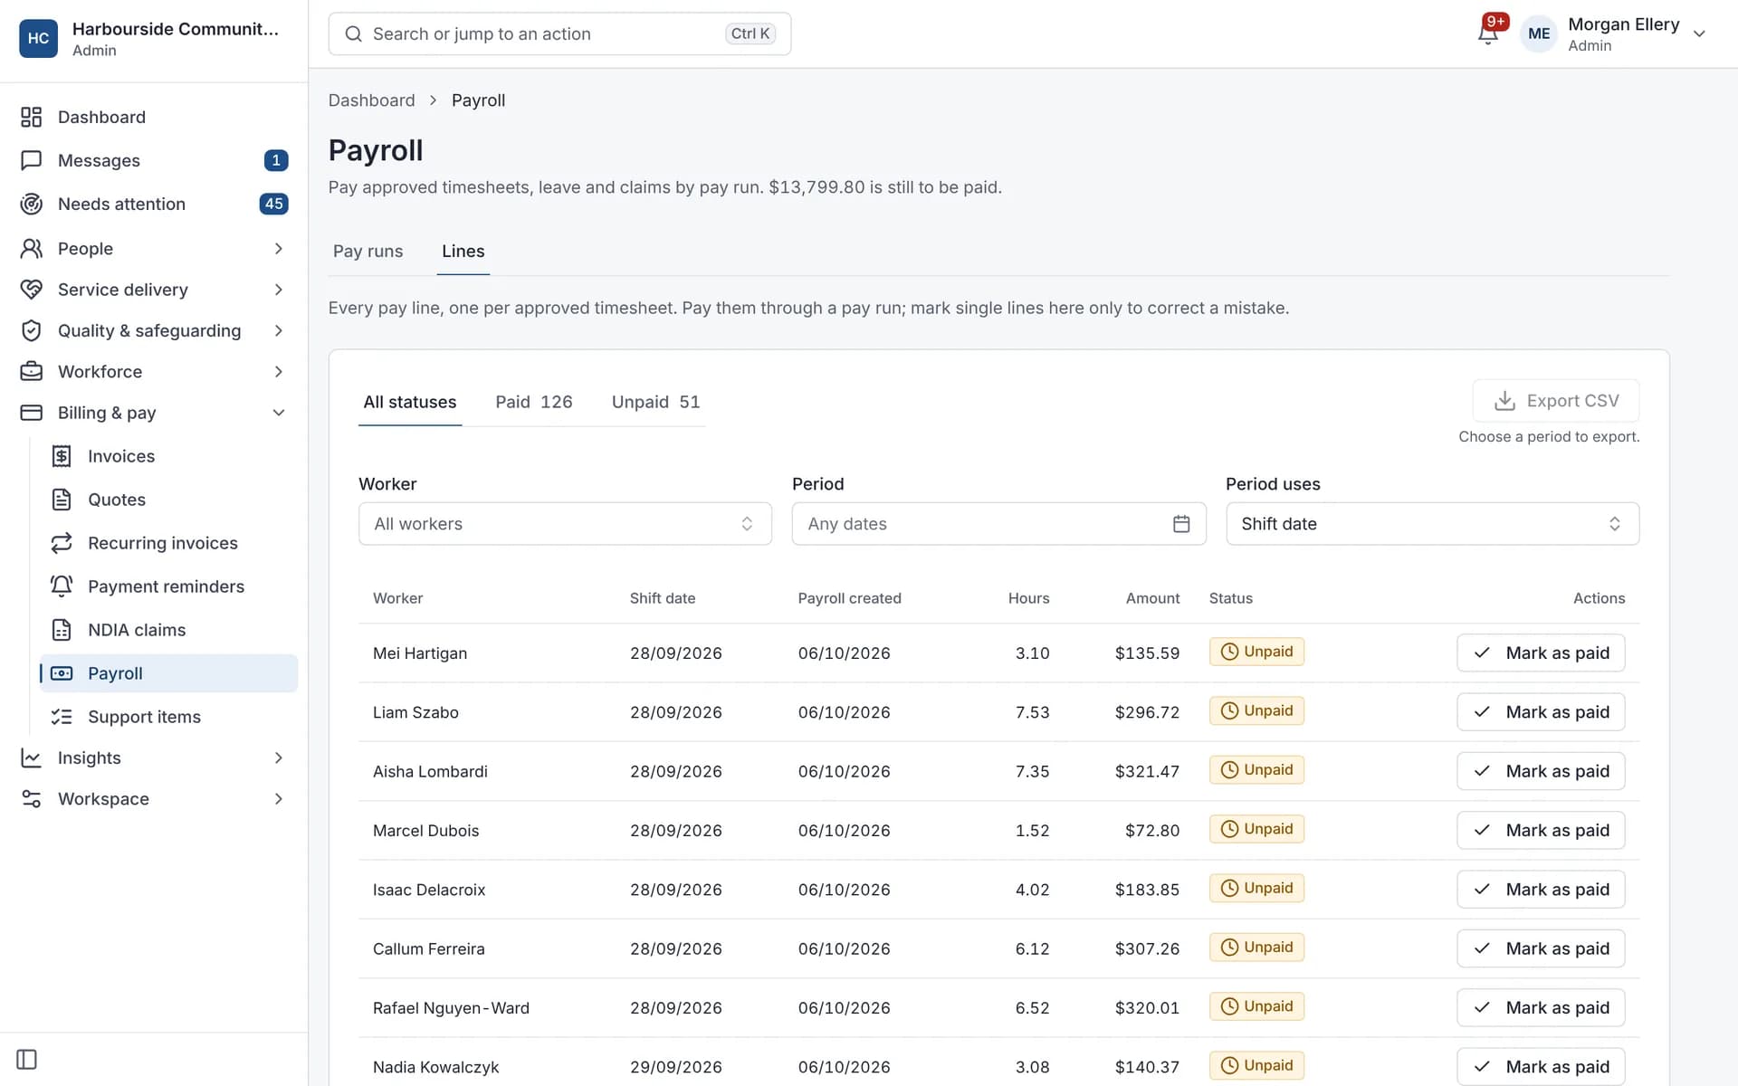Click the search or jump to action field
Screen dimensions: 1738x1086
pos(559,34)
